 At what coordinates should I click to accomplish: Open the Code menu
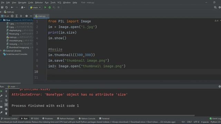(x=31, y=2)
